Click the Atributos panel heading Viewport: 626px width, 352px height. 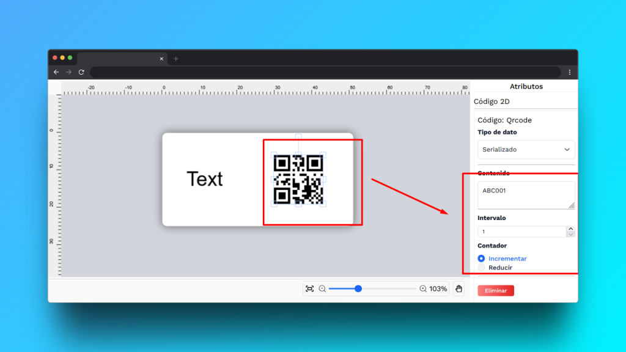(526, 86)
